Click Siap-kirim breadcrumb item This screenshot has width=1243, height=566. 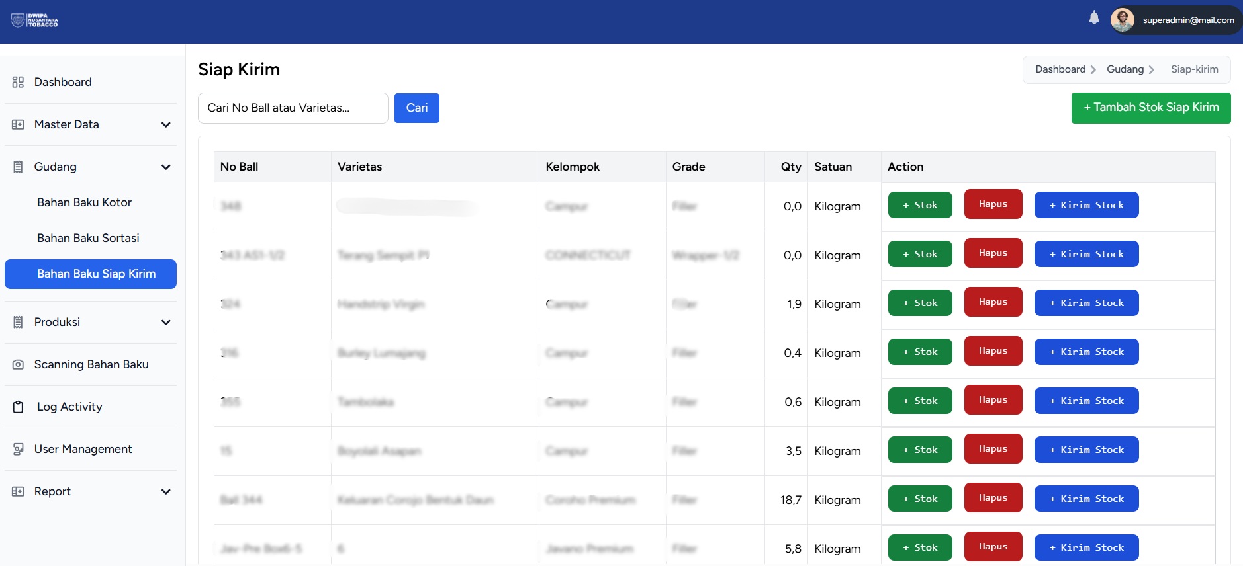[1194, 69]
